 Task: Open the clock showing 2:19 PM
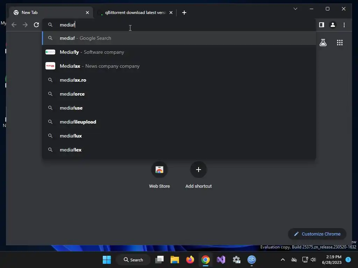coord(331,260)
